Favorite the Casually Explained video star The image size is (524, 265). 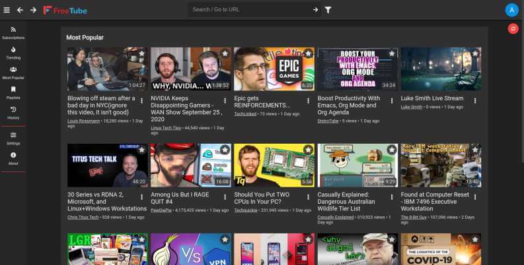tap(392, 150)
